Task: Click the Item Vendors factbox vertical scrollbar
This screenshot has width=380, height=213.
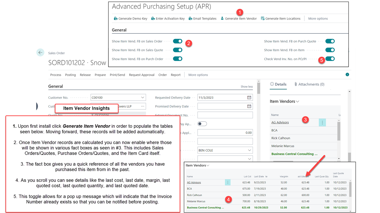Action: (339, 131)
